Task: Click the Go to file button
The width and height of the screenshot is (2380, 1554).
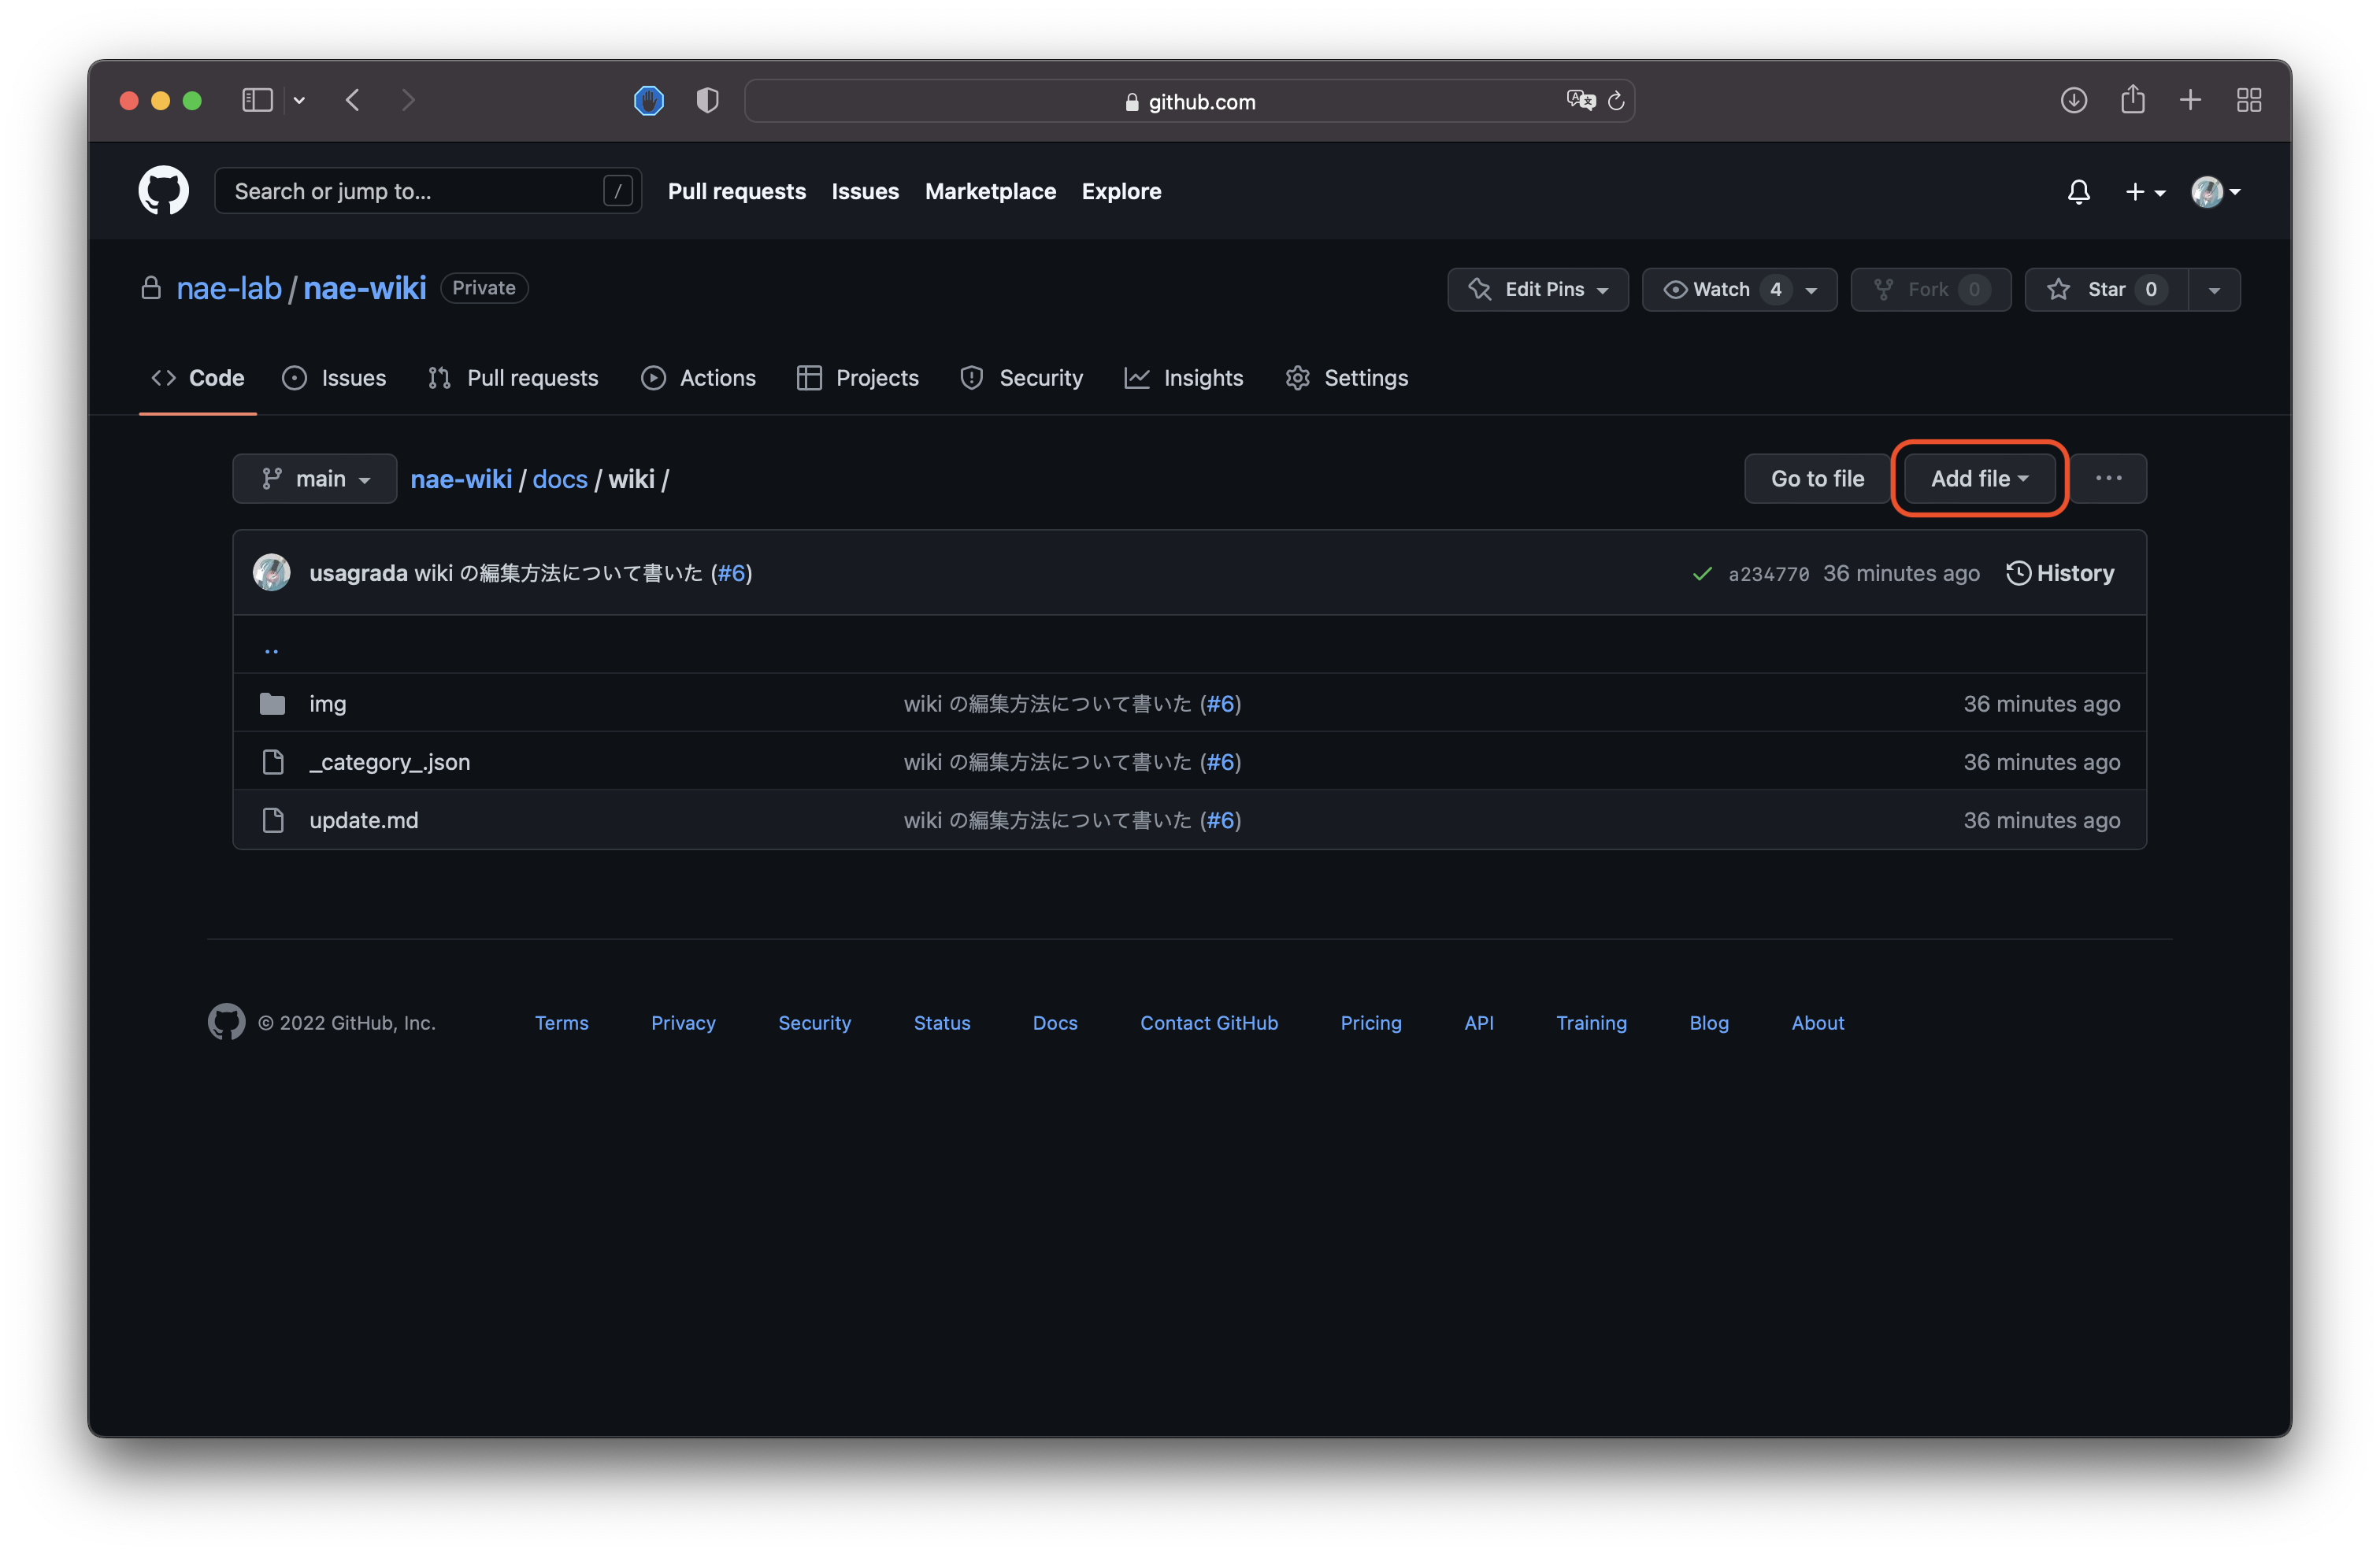Action: [1817, 479]
